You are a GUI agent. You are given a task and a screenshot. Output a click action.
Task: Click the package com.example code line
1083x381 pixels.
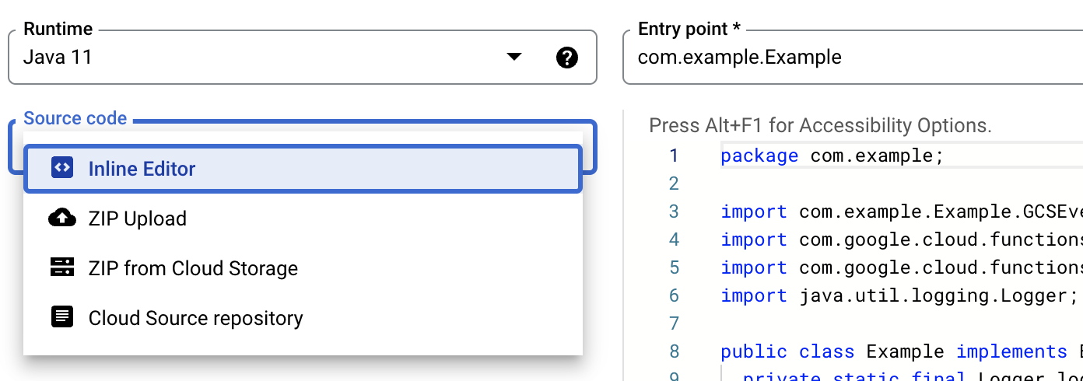pyautogui.click(x=832, y=156)
